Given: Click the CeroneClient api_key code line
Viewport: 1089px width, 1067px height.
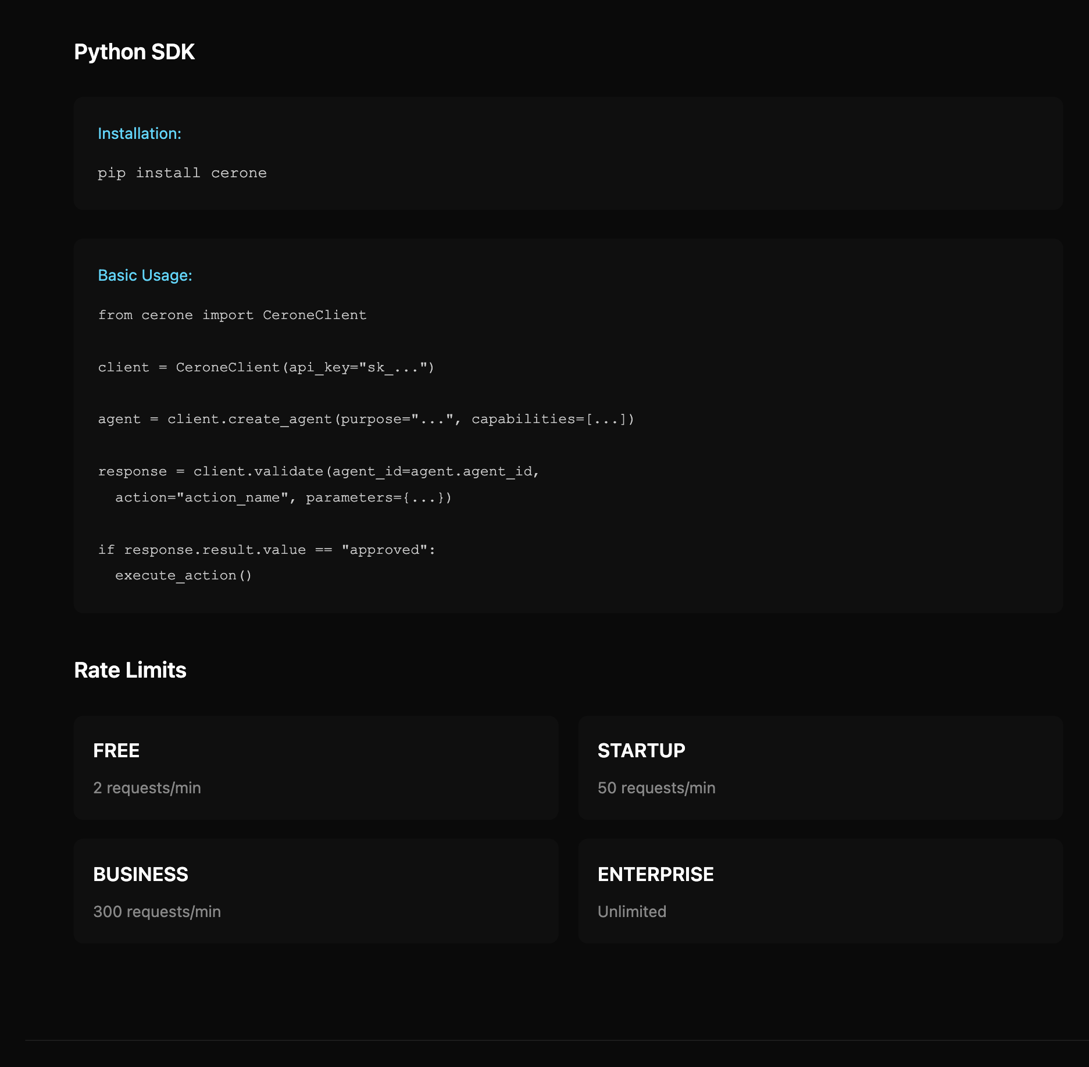Looking at the screenshot, I should coord(266,367).
